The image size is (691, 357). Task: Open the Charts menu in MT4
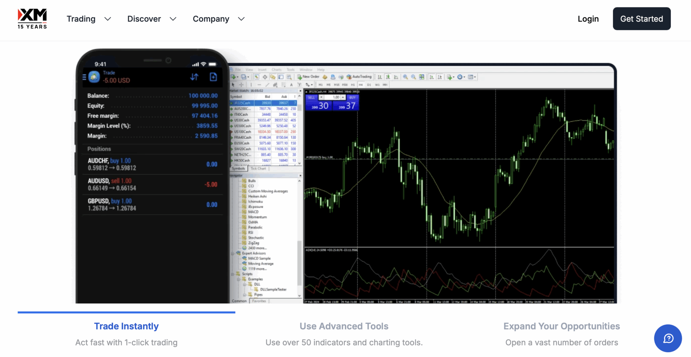coord(277,69)
